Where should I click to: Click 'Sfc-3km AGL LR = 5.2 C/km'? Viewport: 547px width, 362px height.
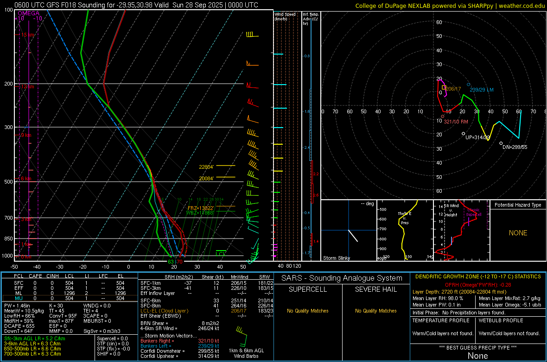35,338
